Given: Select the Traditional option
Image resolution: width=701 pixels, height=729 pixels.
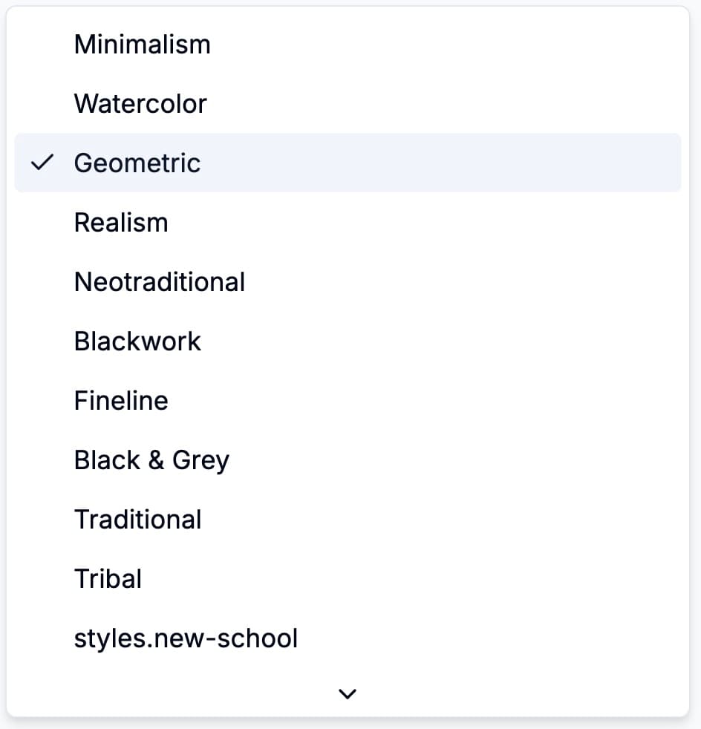Looking at the screenshot, I should [137, 520].
